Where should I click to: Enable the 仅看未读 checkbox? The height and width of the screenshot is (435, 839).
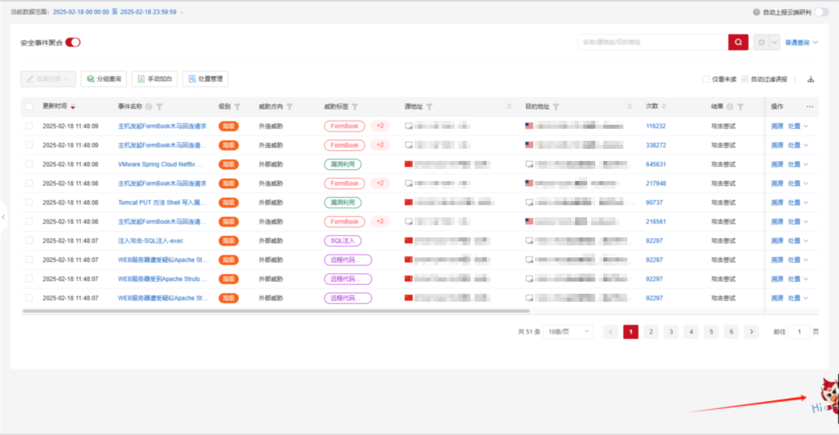point(706,79)
